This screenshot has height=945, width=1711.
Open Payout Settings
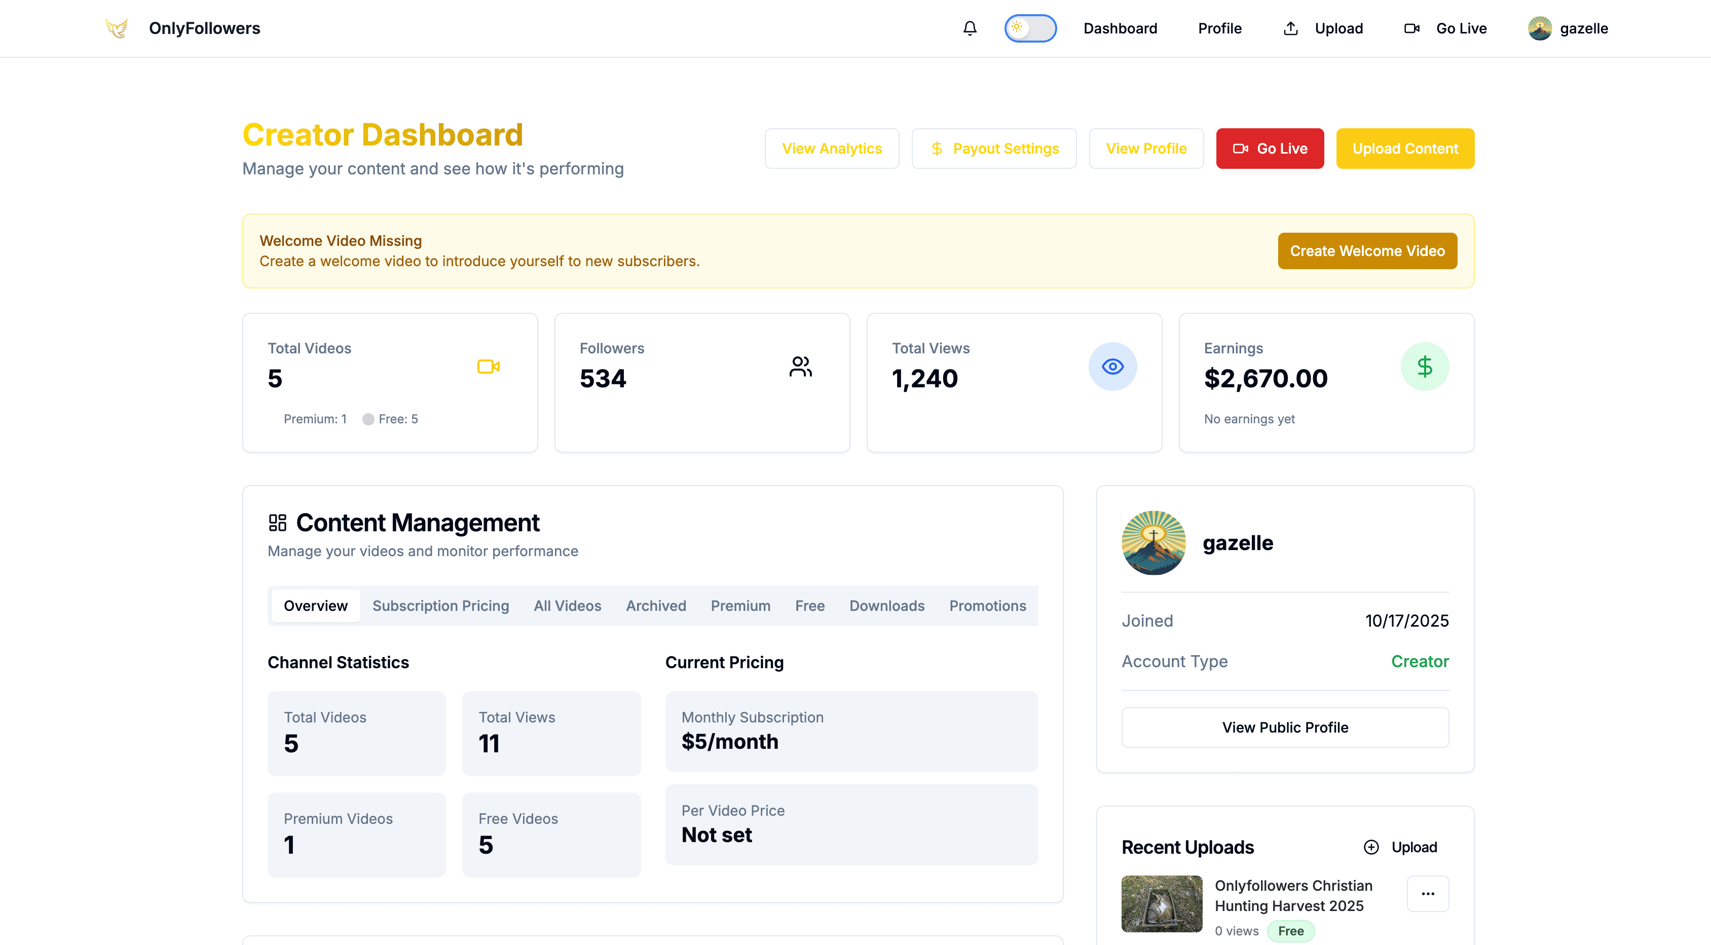[994, 148]
